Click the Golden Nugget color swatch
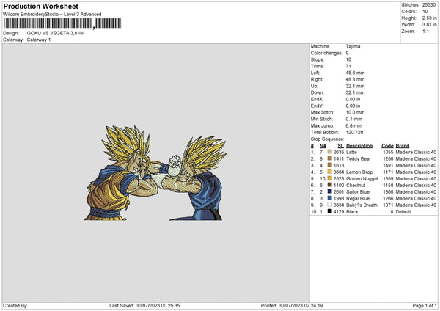Image resolution: width=440 pixels, height=311 pixels. point(329,178)
